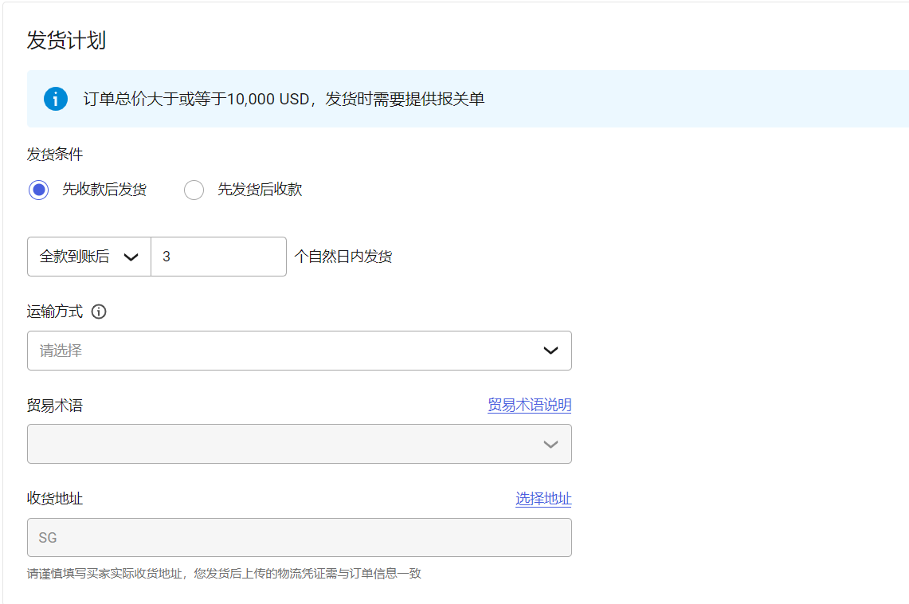Click the blue info icon in the notice banner
Screen dimensions: 909x604
point(55,99)
